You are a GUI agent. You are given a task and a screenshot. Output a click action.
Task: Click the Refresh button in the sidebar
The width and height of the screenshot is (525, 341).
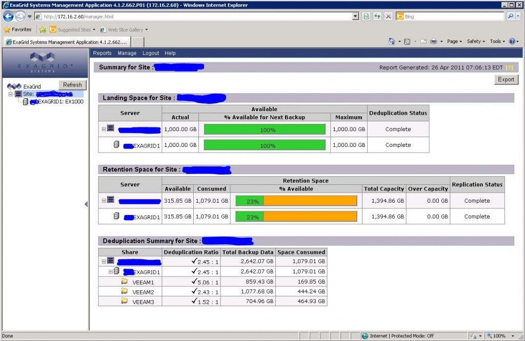72,85
